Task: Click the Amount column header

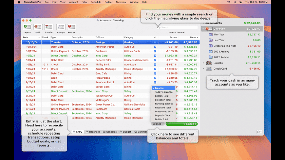Action: coord(168,37)
